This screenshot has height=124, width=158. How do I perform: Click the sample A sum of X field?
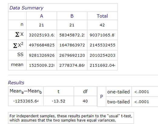click(x=42, y=35)
